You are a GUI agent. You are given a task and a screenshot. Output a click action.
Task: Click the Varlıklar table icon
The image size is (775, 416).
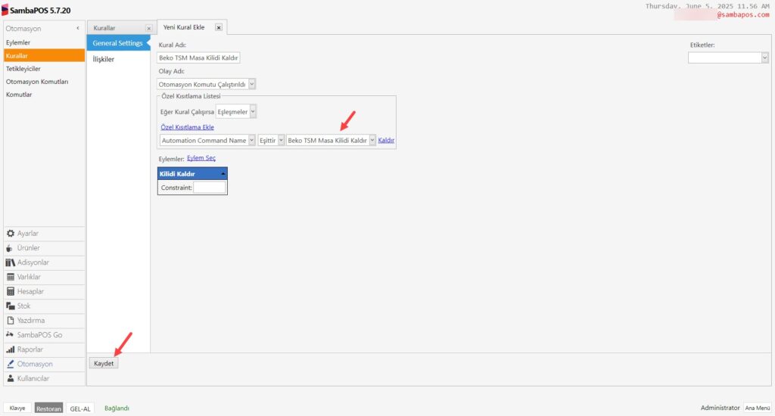tap(11, 277)
